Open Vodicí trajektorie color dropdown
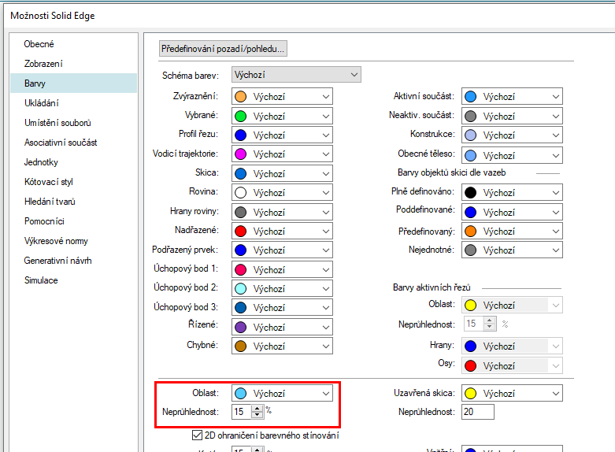 [282, 154]
